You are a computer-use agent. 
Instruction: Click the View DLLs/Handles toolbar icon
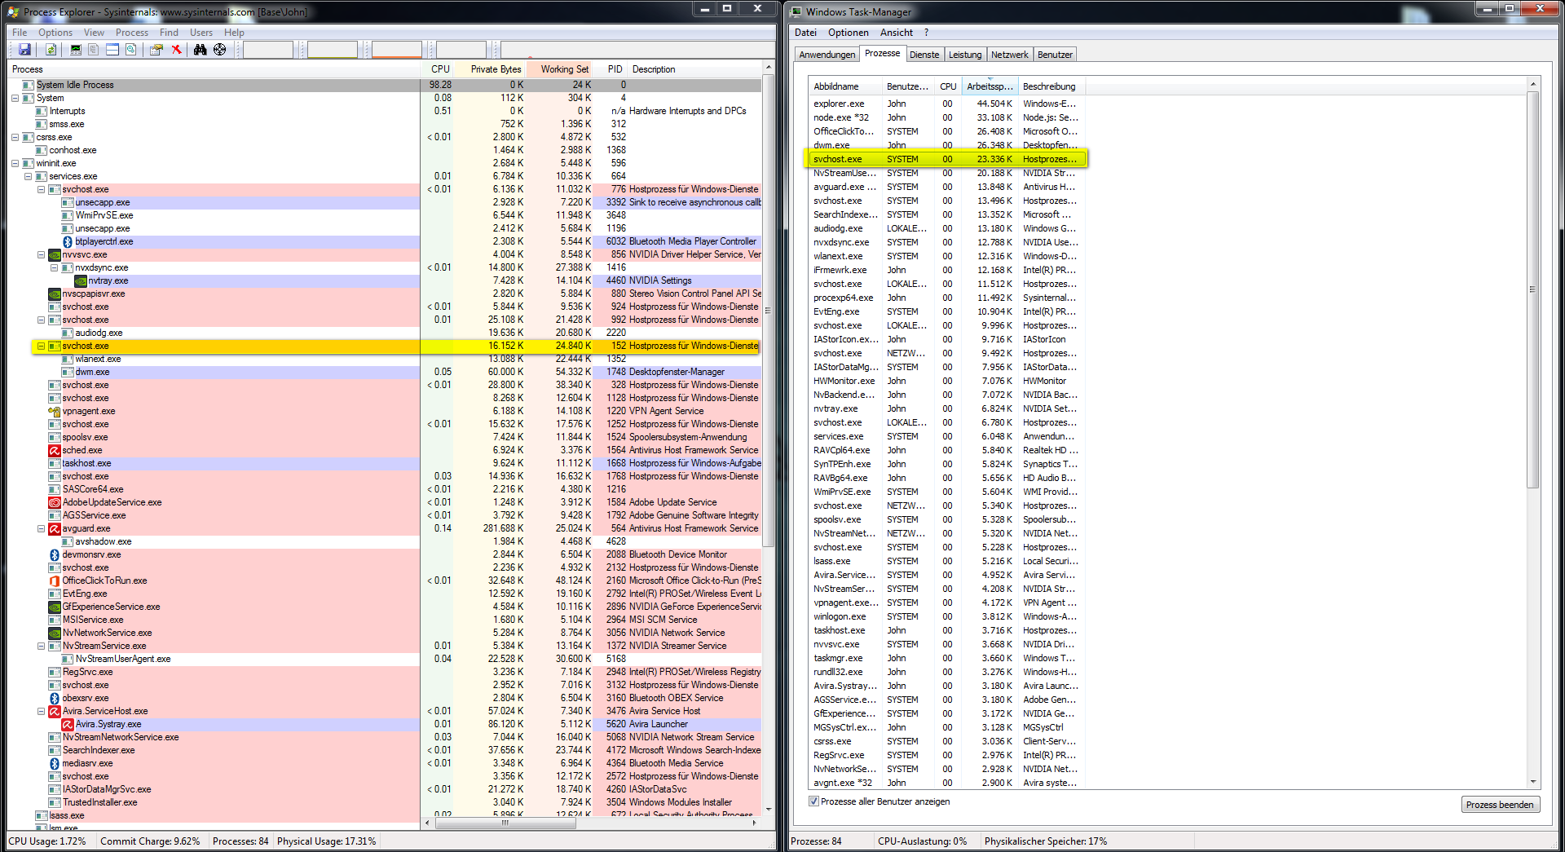click(130, 50)
